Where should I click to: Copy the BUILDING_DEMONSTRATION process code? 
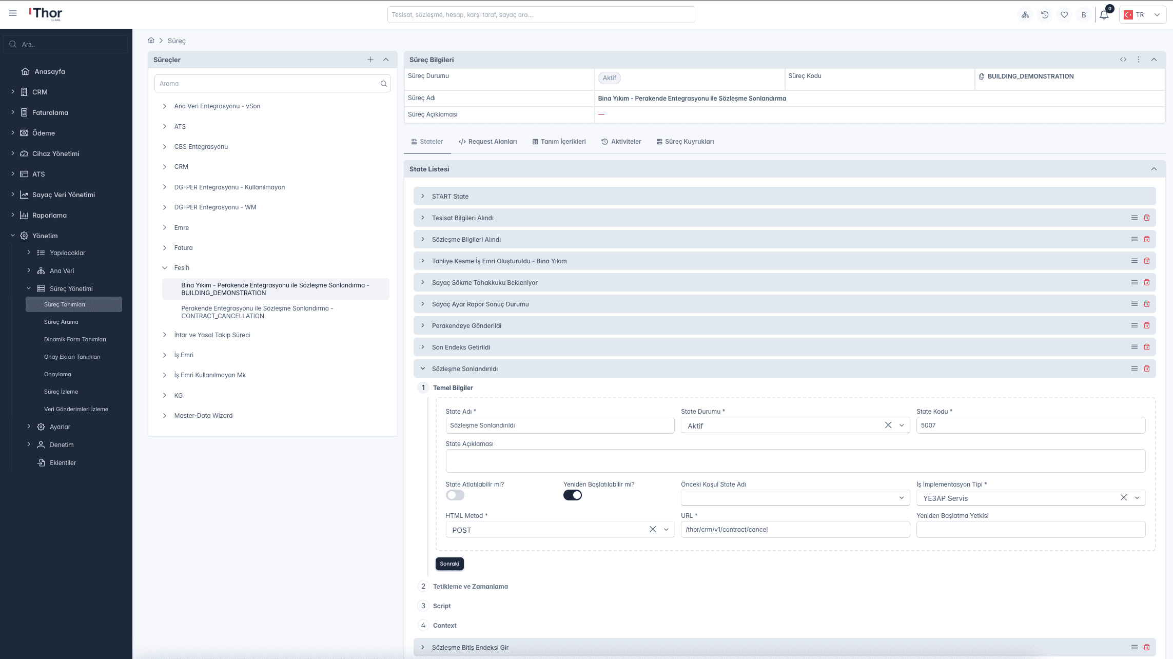click(x=982, y=76)
